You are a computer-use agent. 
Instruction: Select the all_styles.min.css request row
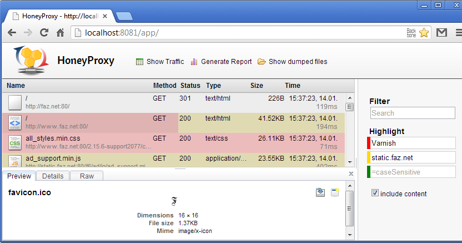(x=174, y=143)
